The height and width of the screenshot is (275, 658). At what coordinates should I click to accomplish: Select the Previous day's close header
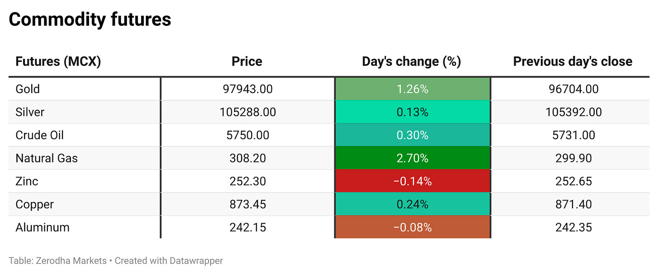point(573,61)
